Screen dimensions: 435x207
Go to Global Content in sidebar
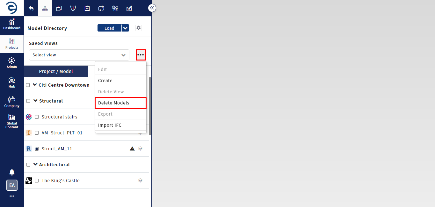click(12, 121)
